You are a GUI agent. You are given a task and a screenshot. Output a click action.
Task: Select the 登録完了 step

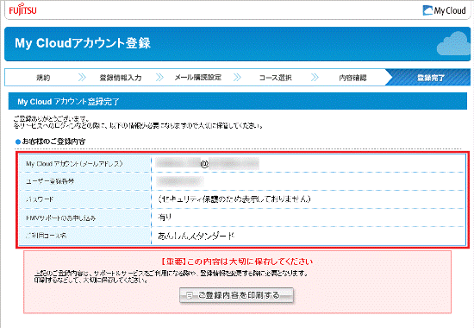tap(430, 78)
